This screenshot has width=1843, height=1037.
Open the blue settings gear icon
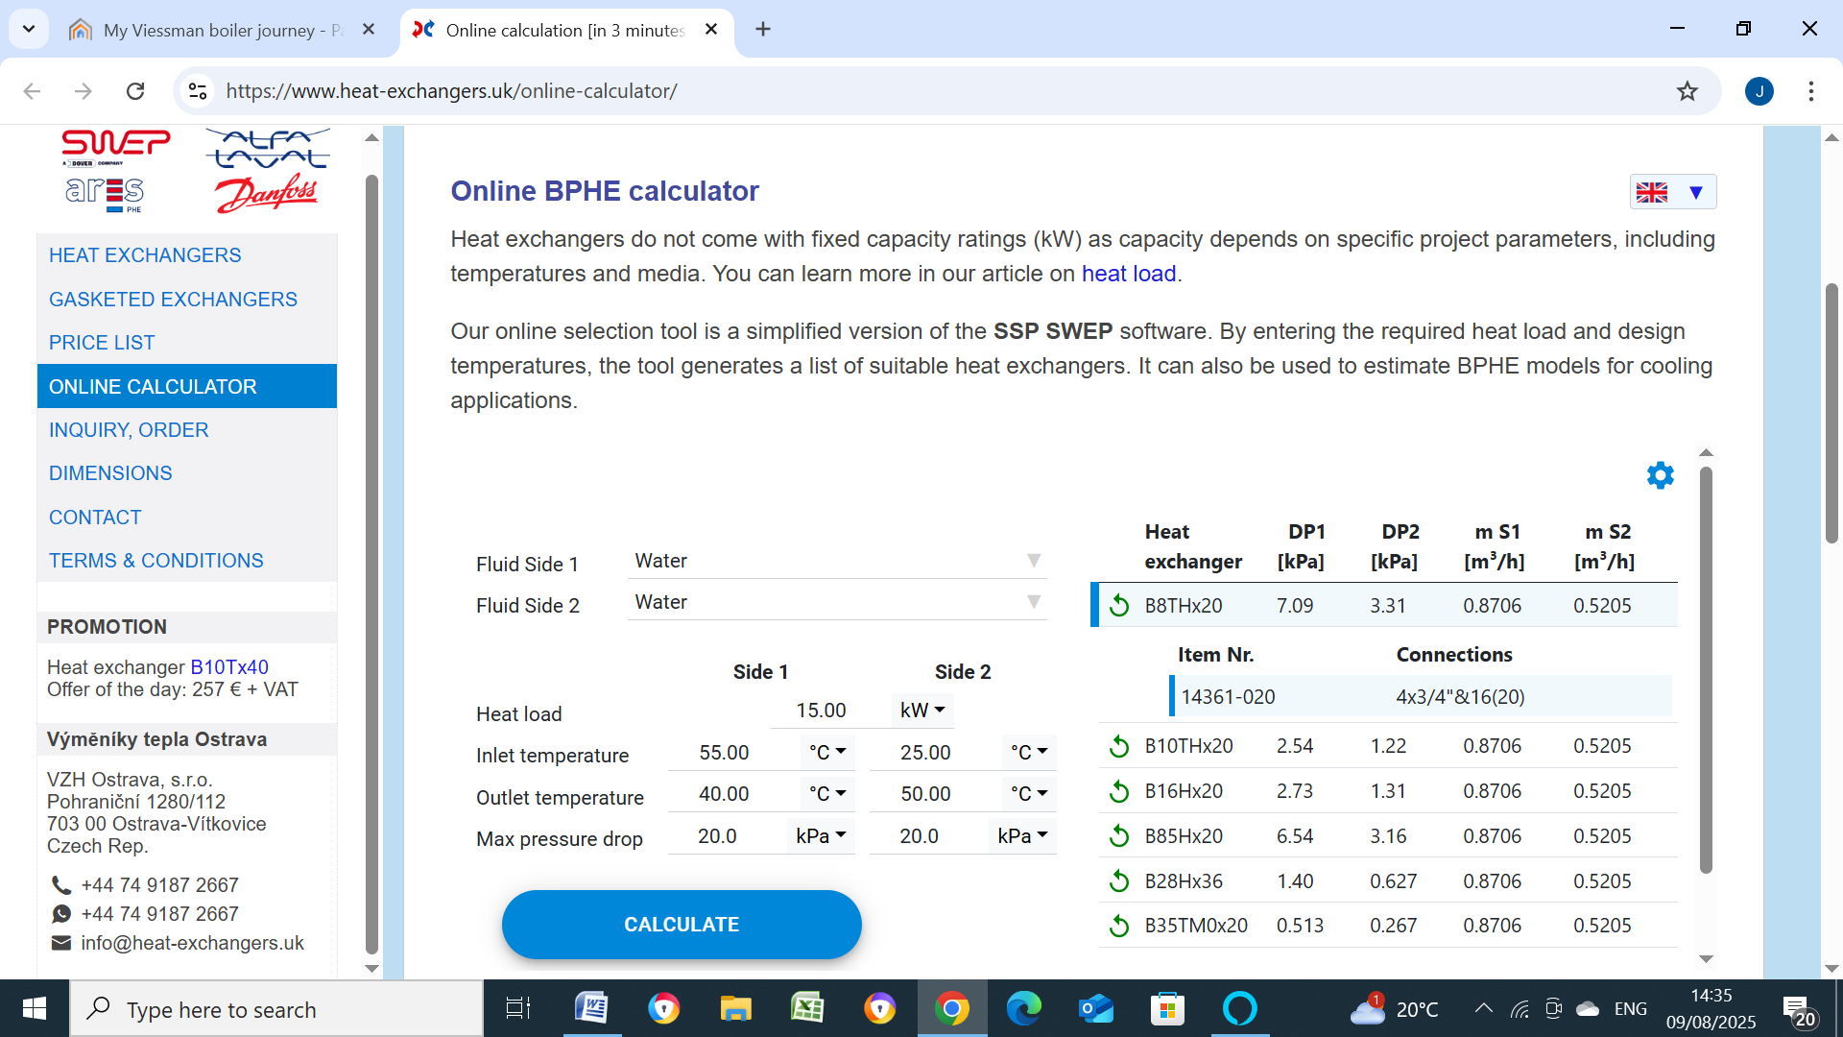[x=1660, y=475]
